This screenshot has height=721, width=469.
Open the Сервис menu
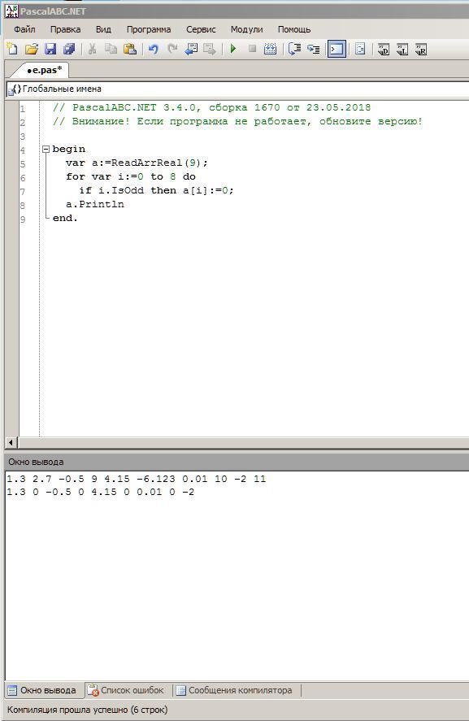click(201, 29)
